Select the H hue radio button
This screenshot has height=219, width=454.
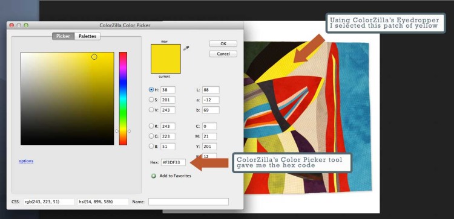point(151,90)
